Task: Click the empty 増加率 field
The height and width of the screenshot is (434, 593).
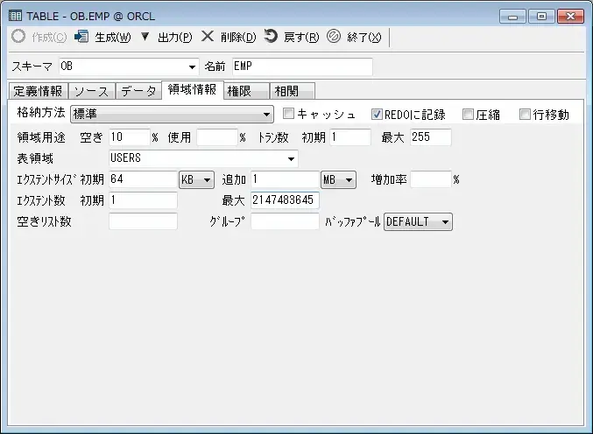Action: (x=431, y=179)
